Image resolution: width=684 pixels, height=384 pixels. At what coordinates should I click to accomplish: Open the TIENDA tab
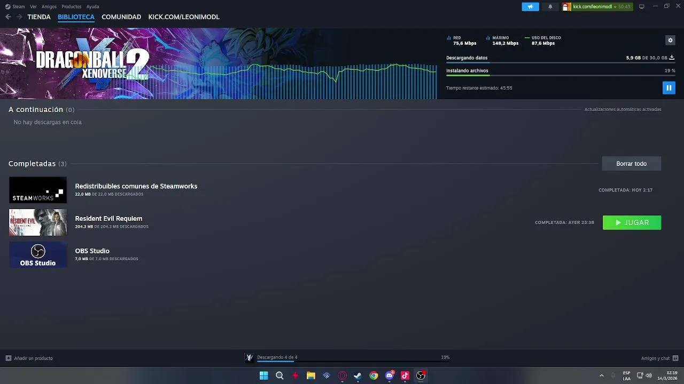click(39, 17)
